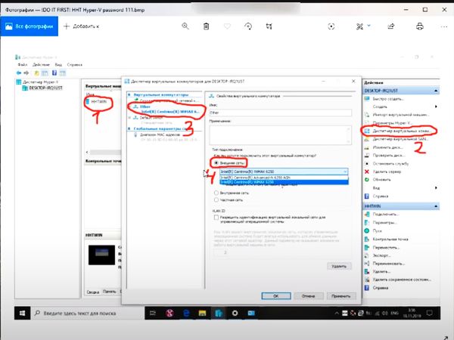Click the forward arrow in Hyper-V toolbar
Image resolution: width=454 pixels, height=340 pixels.
26,73
